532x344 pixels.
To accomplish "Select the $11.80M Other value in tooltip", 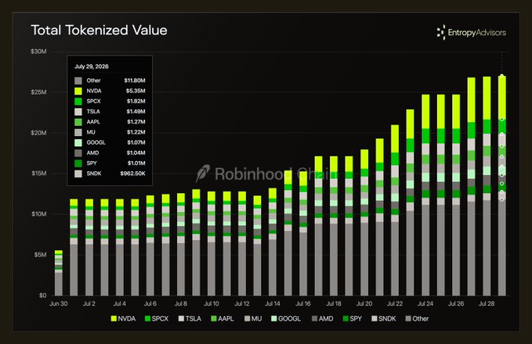I will pyautogui.click(x=135, y=81).
